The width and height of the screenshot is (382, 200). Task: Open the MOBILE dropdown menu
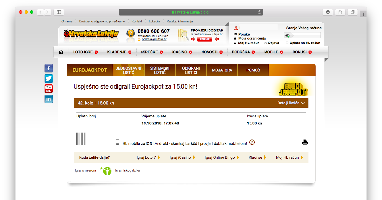point(274,52)
